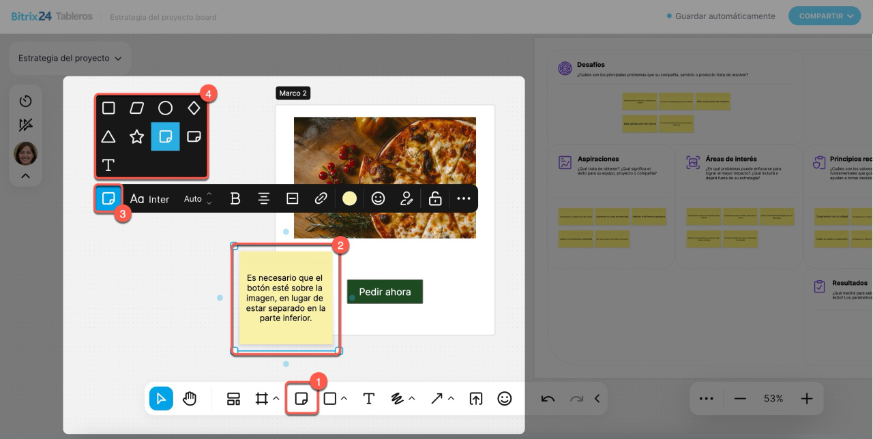
Task: Expand the frame tool options chevron
Action: click(x=276, y=398)
